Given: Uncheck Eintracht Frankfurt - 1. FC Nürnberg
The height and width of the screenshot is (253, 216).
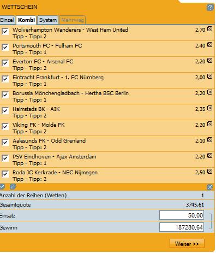Looking at the screenshot, I should pyautogui.click(x=5, y=79).
